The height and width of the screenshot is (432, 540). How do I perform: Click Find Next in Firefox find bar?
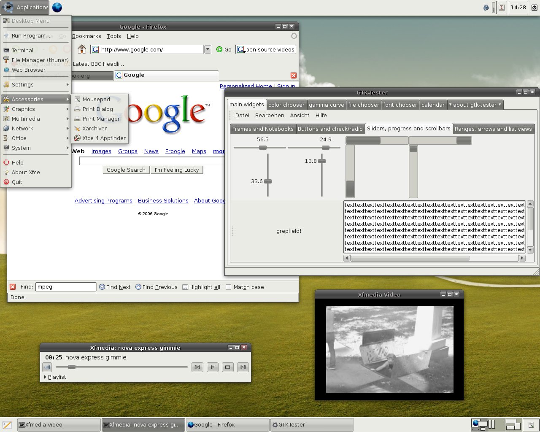pos(115,287)
